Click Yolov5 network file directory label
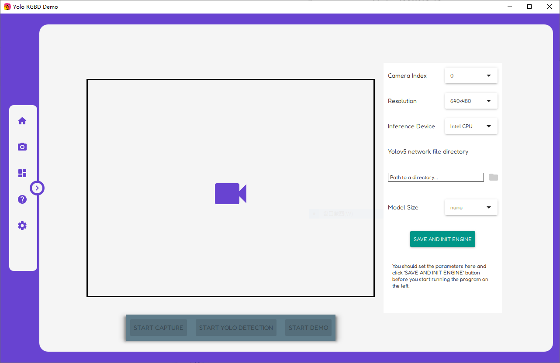This screenshot has width=560, height=363. 428,151
